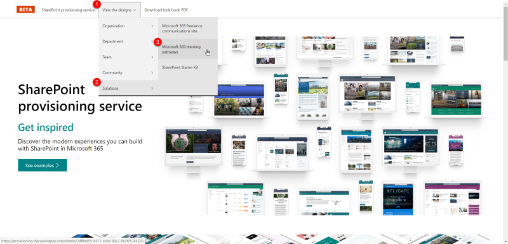The image size is (508, 244).
Task: Expand chevron next to Team
Action: click(x=152, y=57)
